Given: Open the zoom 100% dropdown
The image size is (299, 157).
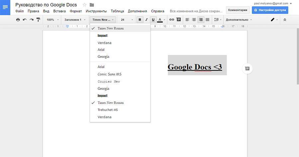Looking at the screenshot, I should pyautogui.click(x=52, y=20).
